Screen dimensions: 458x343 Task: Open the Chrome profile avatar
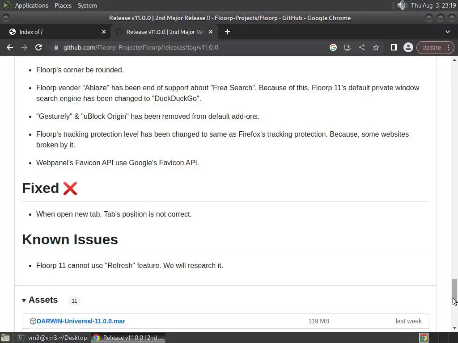[408, 47]
